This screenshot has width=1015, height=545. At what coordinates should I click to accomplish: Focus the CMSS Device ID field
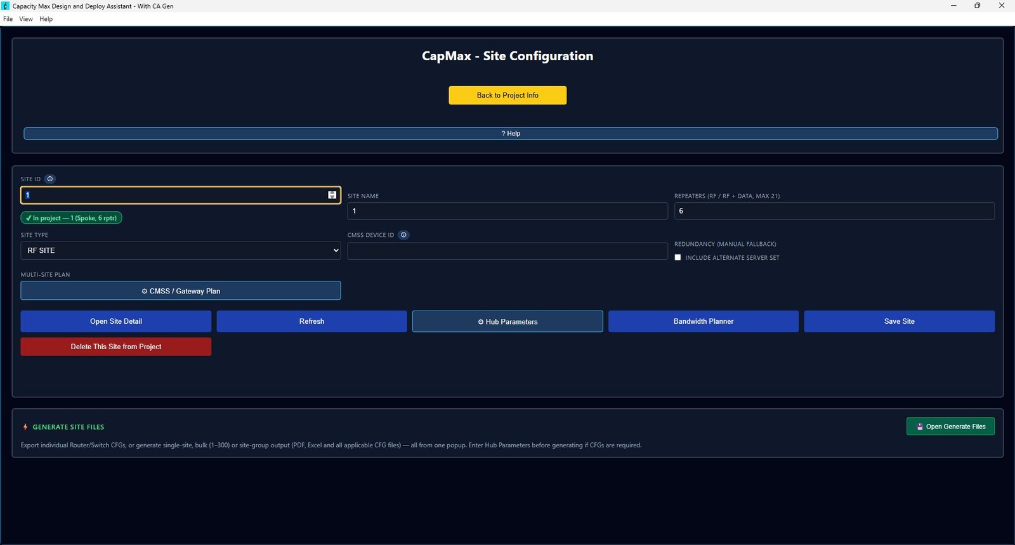click(x=507, y=251)
